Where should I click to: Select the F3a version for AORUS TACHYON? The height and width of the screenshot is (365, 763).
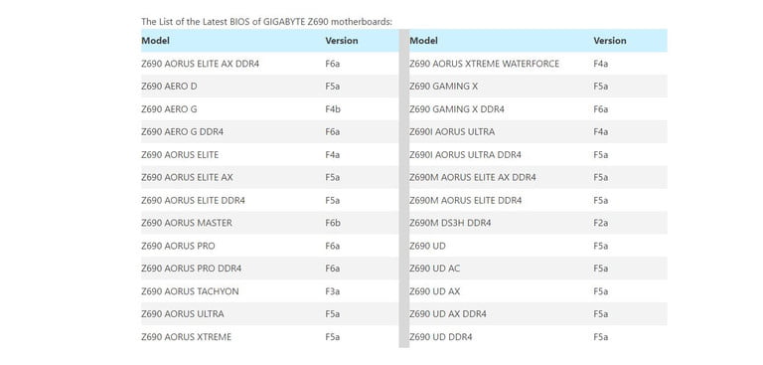click(333, 291)
